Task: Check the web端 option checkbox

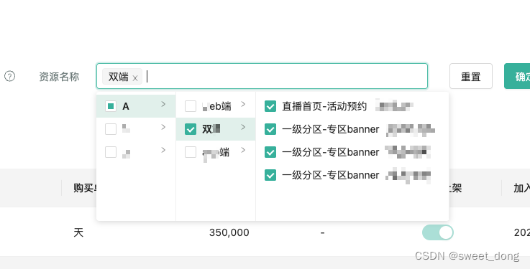Action: coord(191,106)
